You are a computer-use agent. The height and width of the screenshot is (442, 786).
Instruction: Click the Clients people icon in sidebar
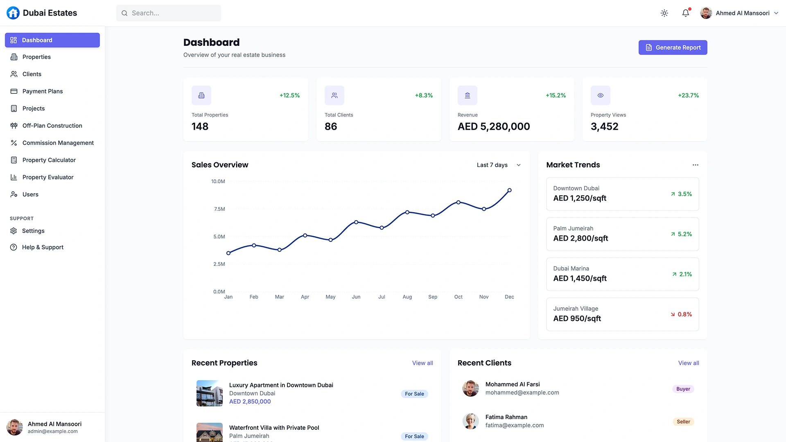pyautogui.click(x=14, y=74)
